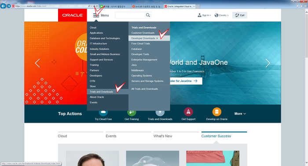Select IT Infrastructure menu item

98,44
